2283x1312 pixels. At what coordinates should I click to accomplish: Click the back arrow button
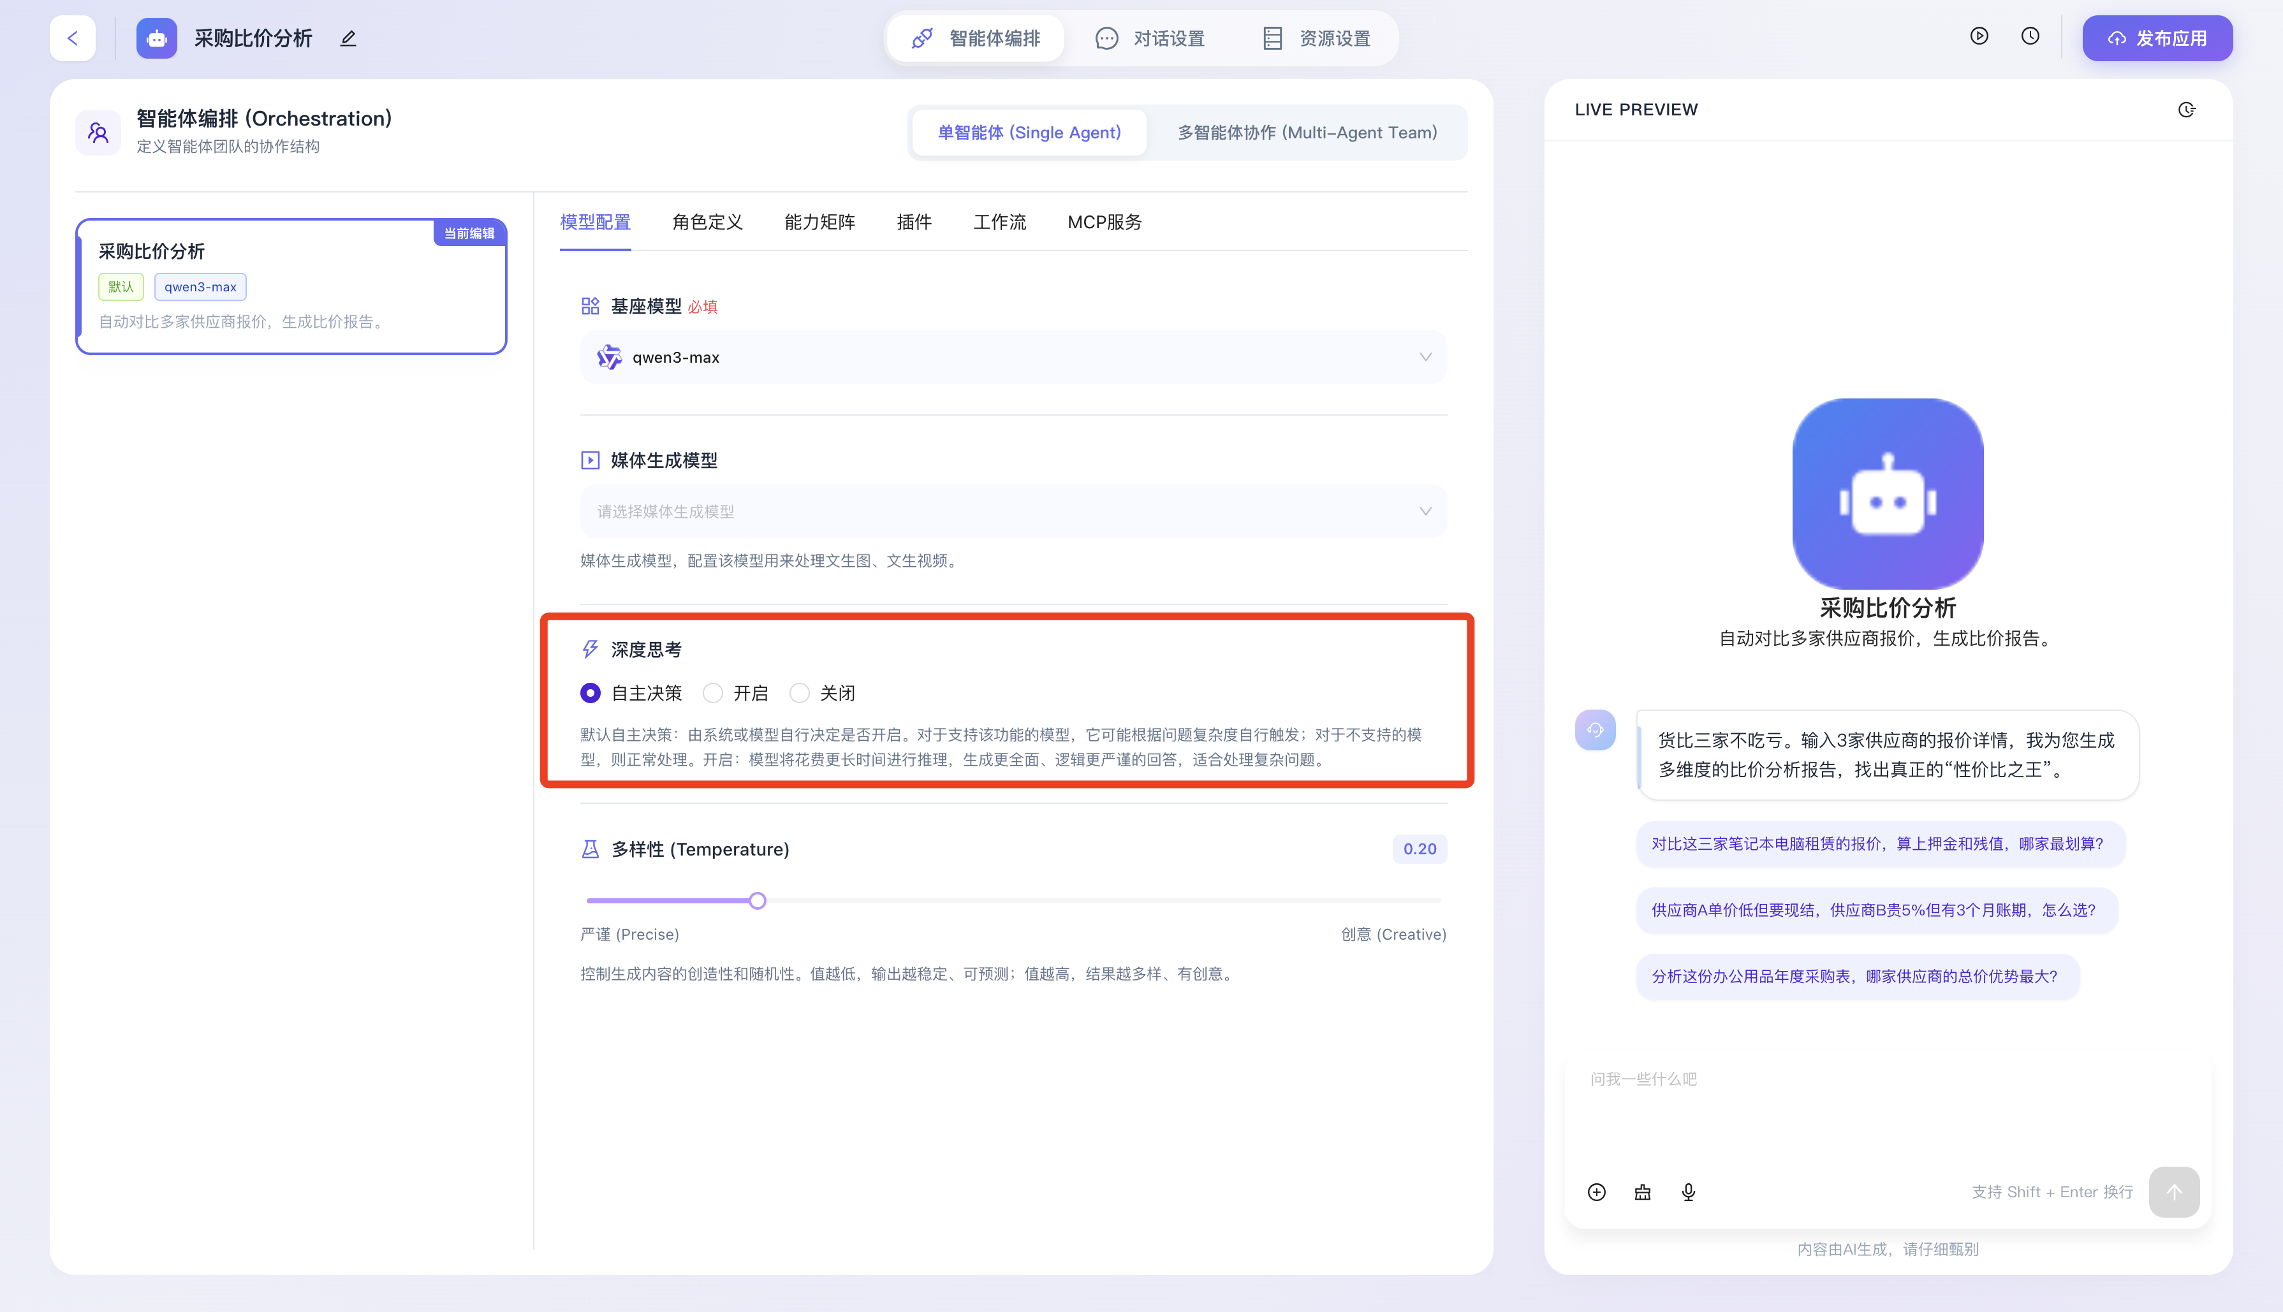click(x=72, y=38)
